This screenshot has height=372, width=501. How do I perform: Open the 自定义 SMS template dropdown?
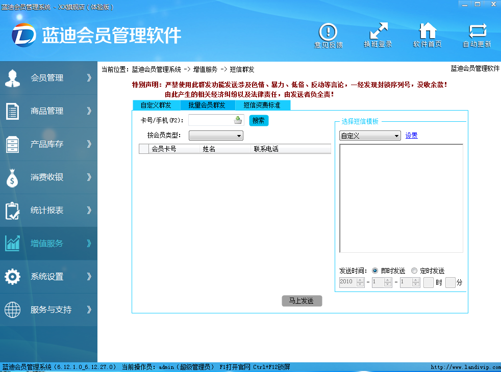tap(370, 136)
